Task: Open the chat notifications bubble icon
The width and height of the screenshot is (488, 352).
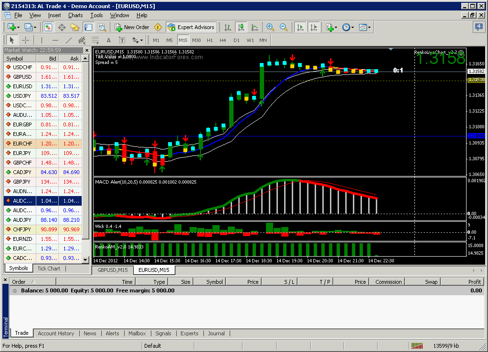Action: pyautogui.click(x=478, y=27)
